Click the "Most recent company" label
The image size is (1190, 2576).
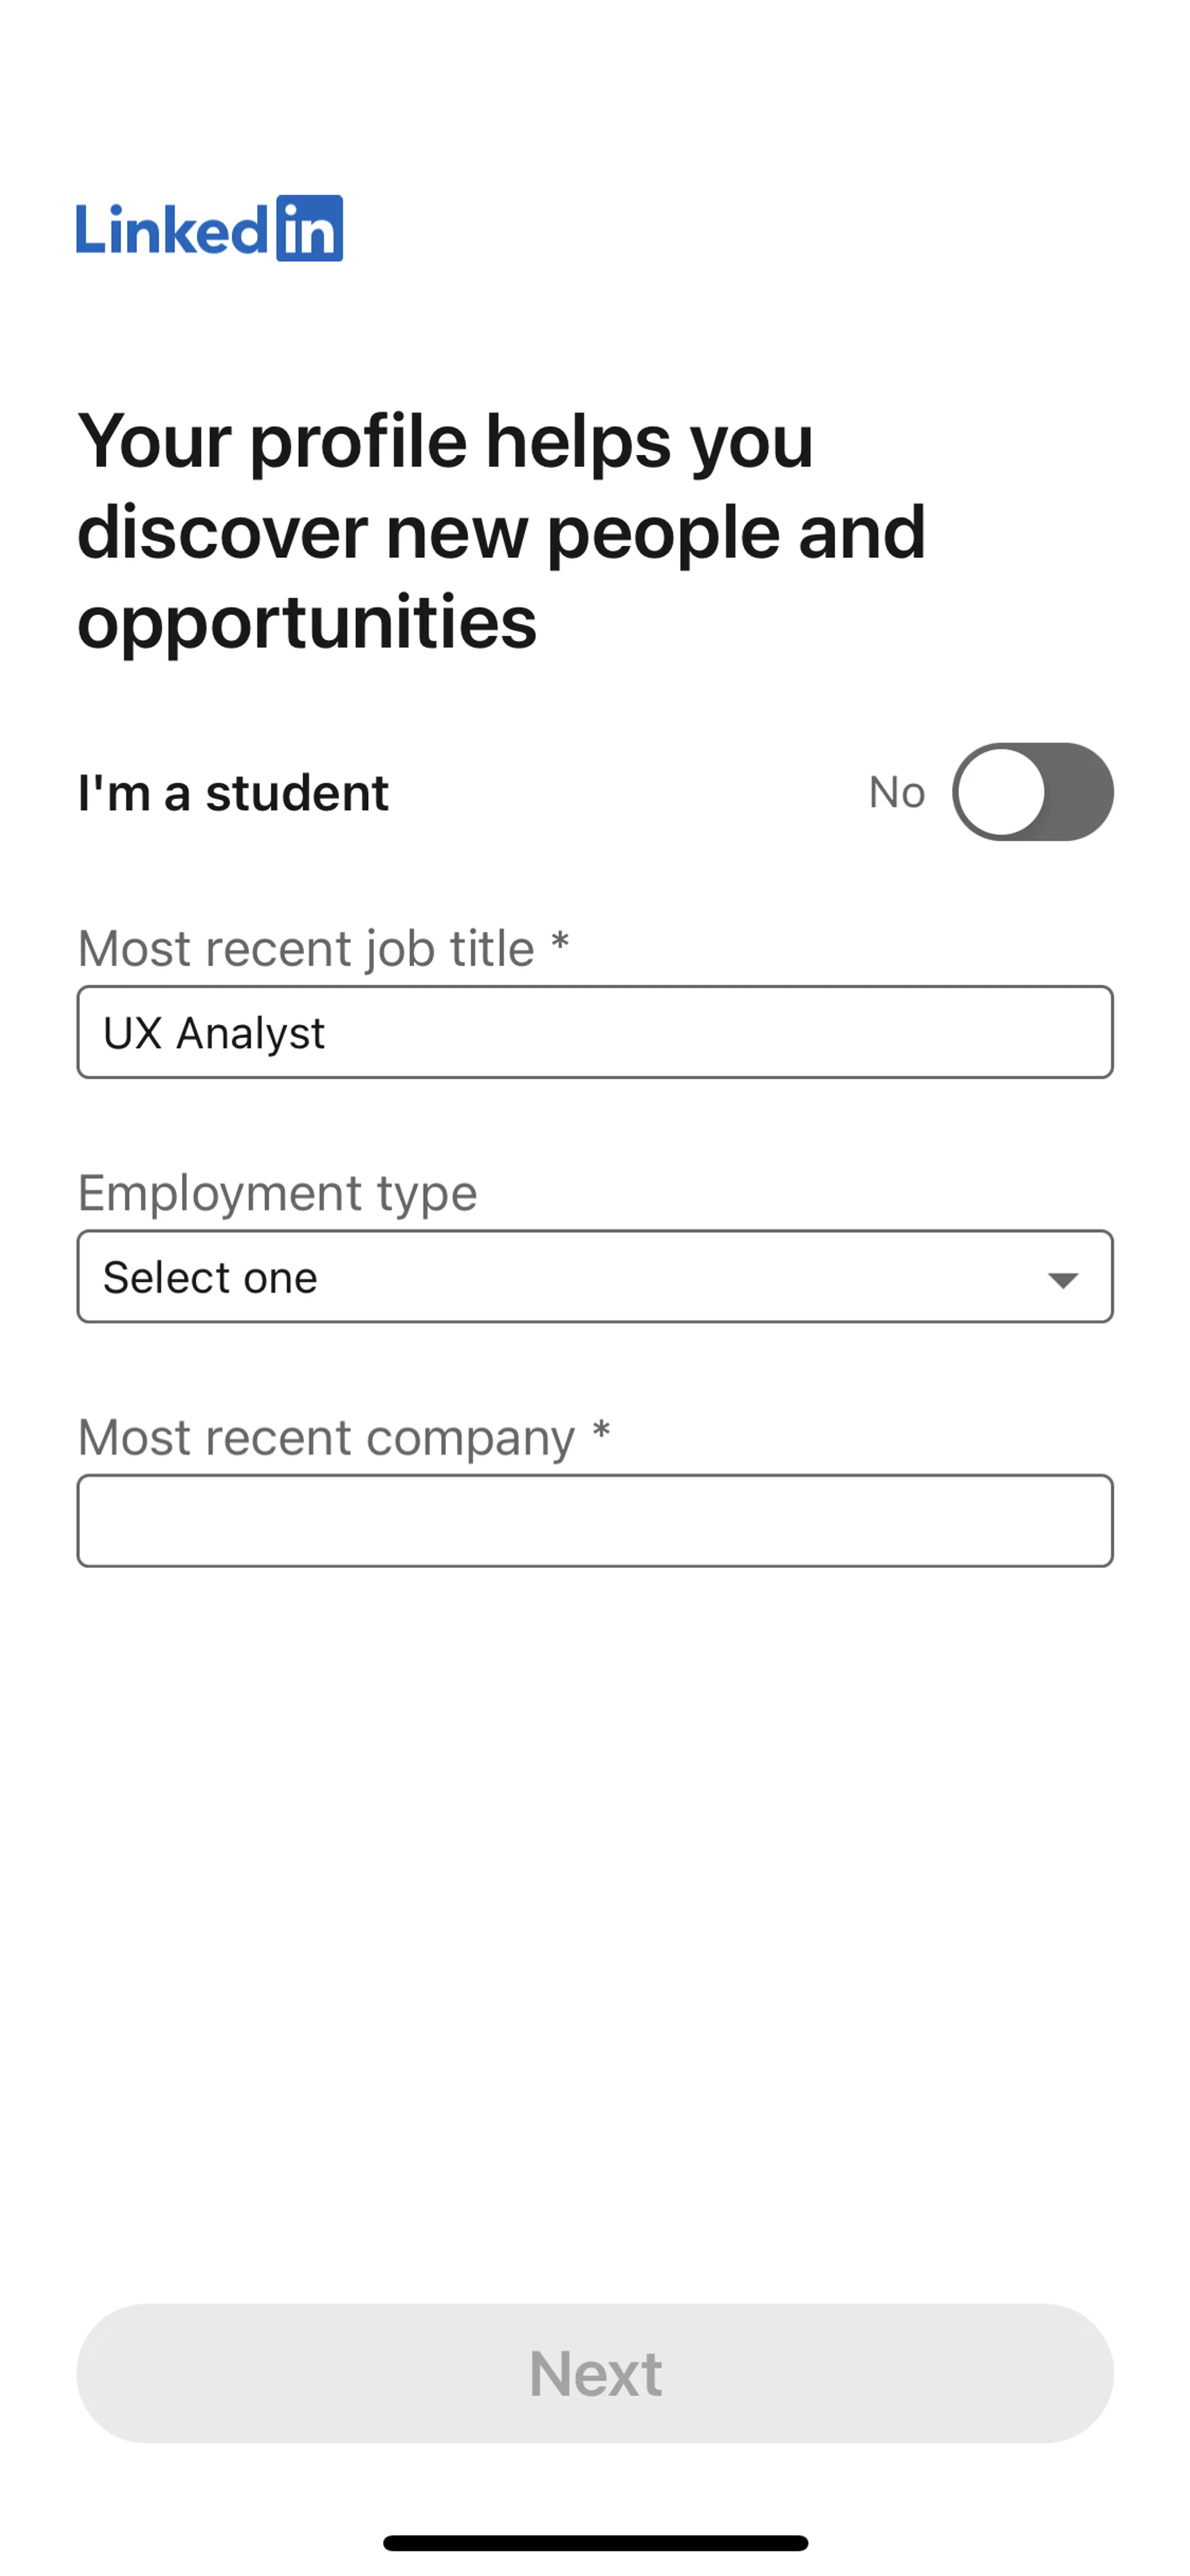[326, 1438]
